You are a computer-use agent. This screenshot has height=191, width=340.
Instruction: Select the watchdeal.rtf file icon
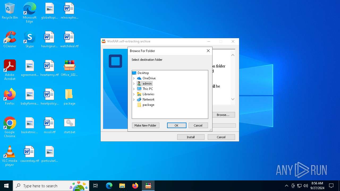69,40
